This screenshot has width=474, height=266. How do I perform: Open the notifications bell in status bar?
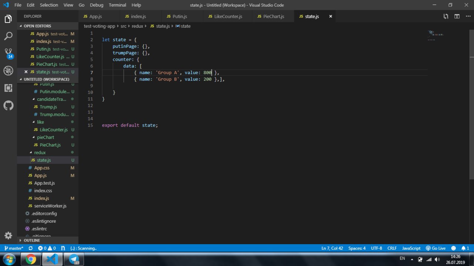(x=465, y=248)
